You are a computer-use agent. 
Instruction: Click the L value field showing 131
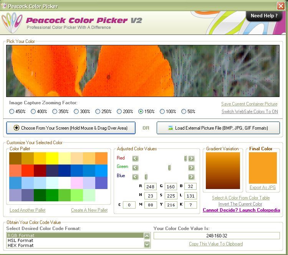click(190, 196)
